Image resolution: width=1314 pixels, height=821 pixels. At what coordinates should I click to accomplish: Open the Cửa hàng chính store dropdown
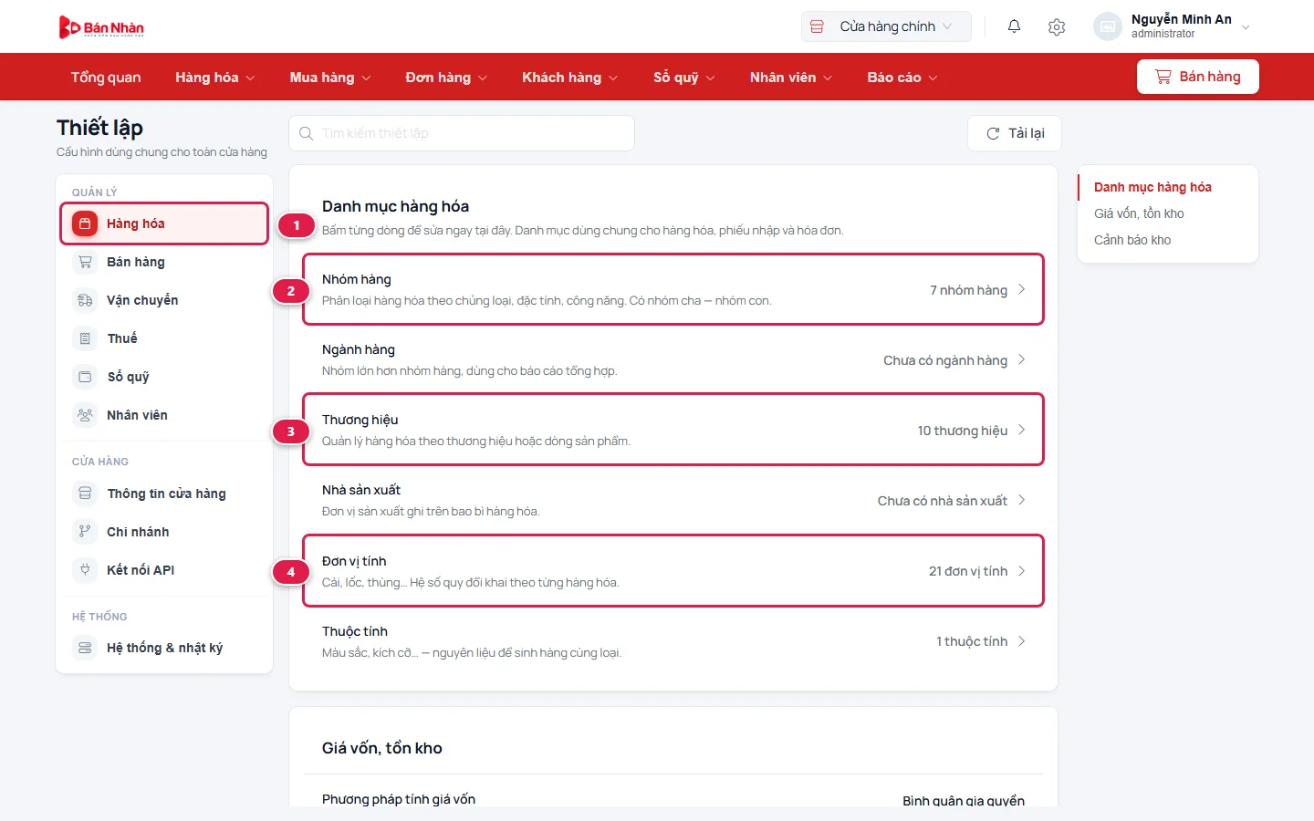click(x=886, y=26)
